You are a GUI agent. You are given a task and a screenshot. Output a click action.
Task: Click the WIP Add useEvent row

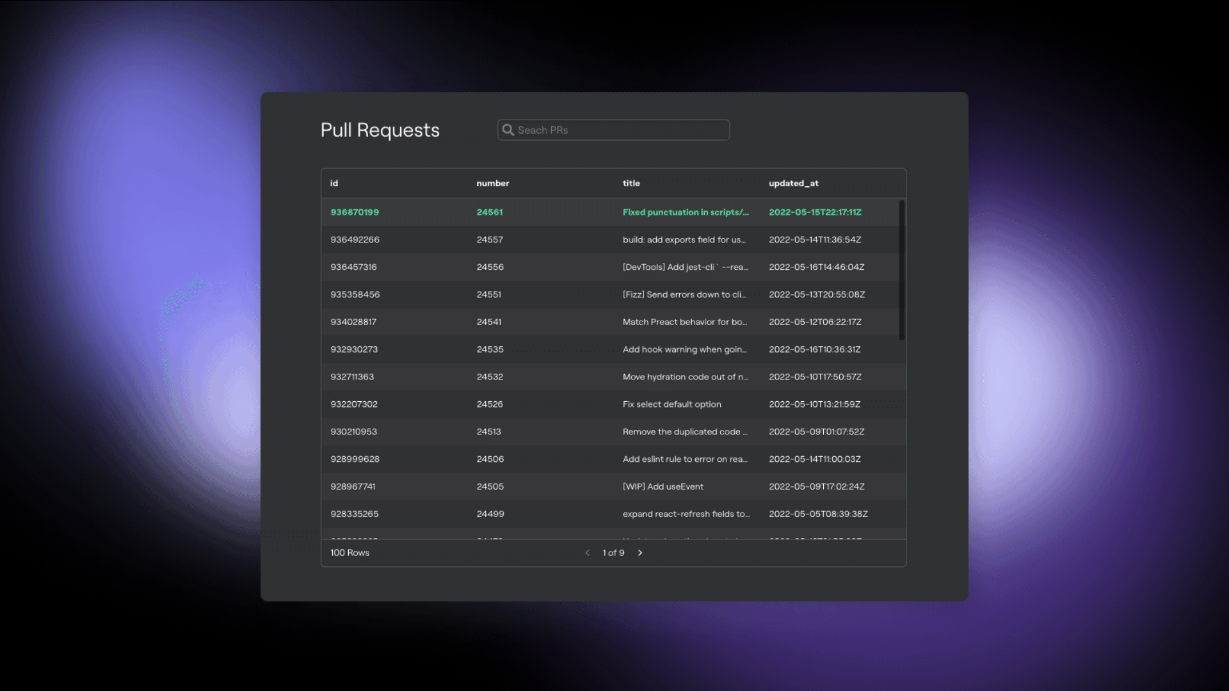663,487
